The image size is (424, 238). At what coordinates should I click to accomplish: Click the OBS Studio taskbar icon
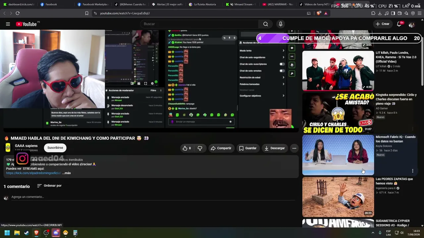click(x=46, y=233)
